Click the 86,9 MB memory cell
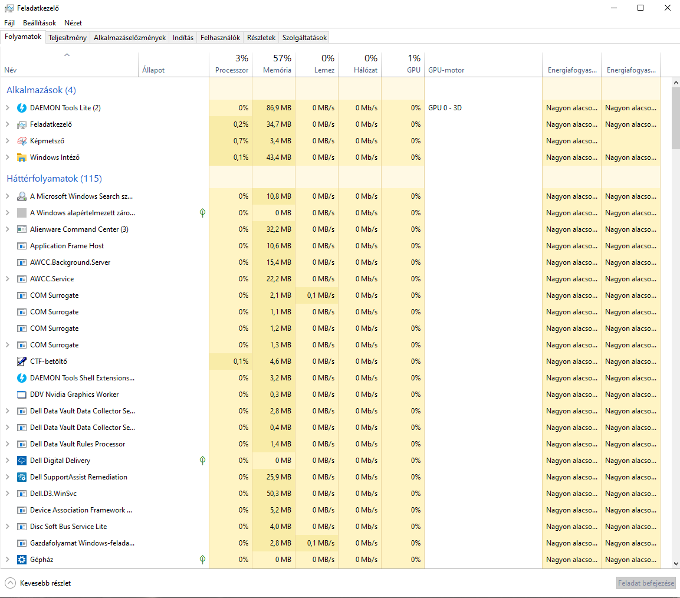The height and width of the screenshot is (598, 680). pyautogui.click(x=274, y=108)
